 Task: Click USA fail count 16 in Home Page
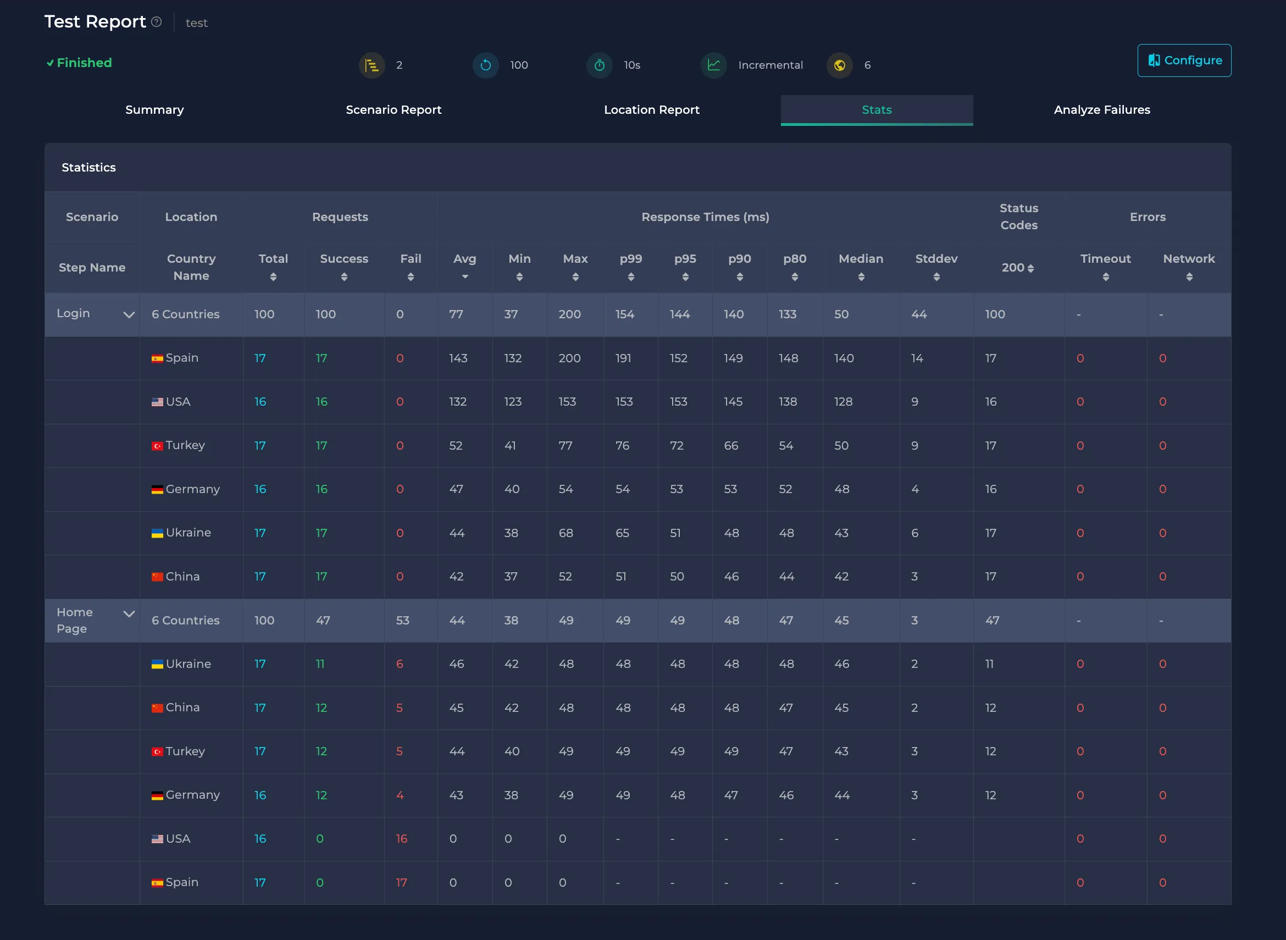402,839
